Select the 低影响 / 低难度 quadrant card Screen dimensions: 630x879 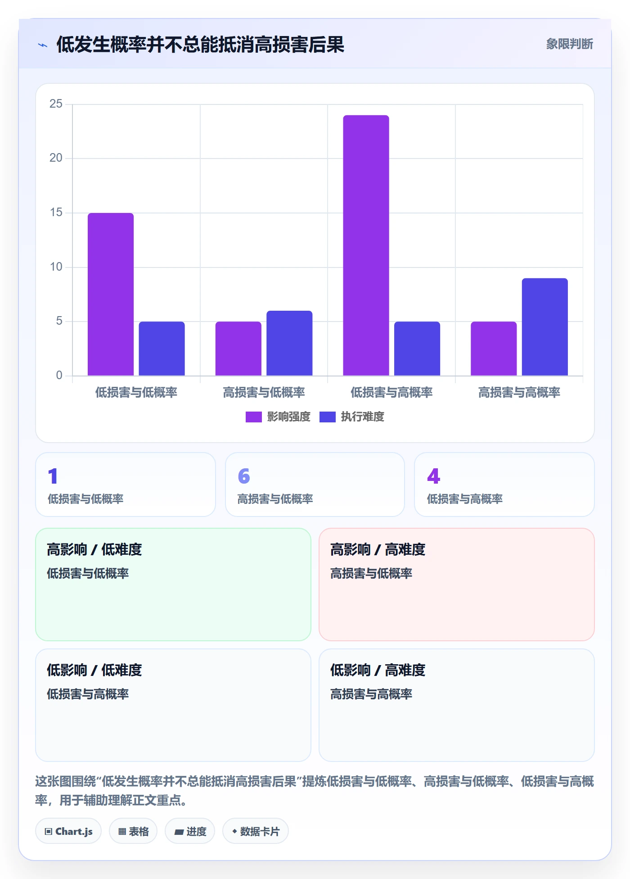173,705
